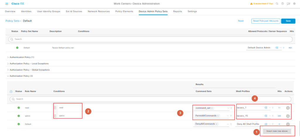The width and height of the screenshot is (300, 137).
Task: Click the blue Save button
Action: (288, 21)
